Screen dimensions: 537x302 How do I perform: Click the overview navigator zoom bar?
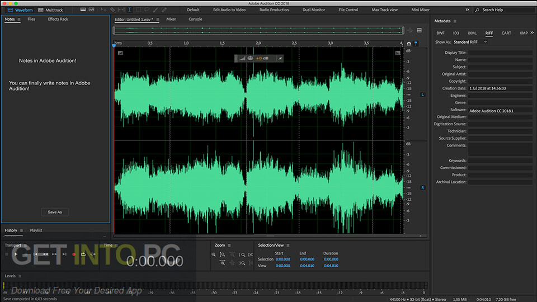pos(258,30)
